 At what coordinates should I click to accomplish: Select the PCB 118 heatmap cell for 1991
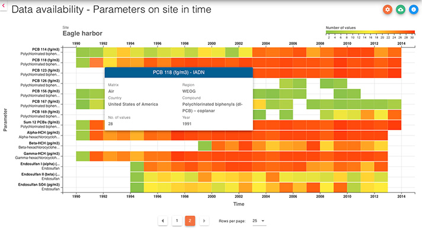pyautogui.click(x=97, y=63)
